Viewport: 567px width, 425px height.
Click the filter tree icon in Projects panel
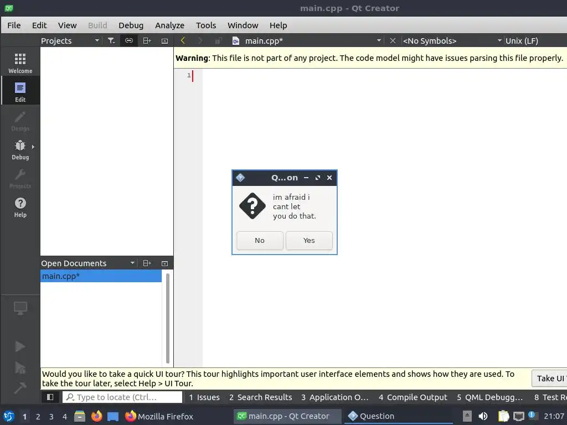111,41
